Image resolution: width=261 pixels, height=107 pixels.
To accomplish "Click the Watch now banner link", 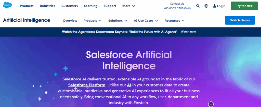I will [188, 32].
